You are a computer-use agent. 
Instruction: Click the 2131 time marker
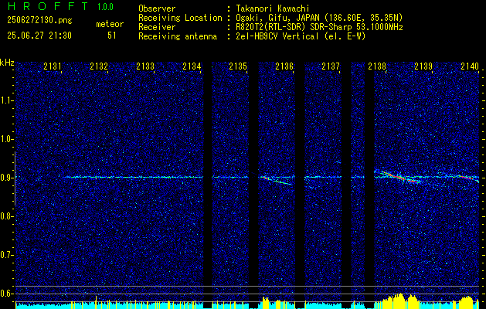click(x=52, y=66)
